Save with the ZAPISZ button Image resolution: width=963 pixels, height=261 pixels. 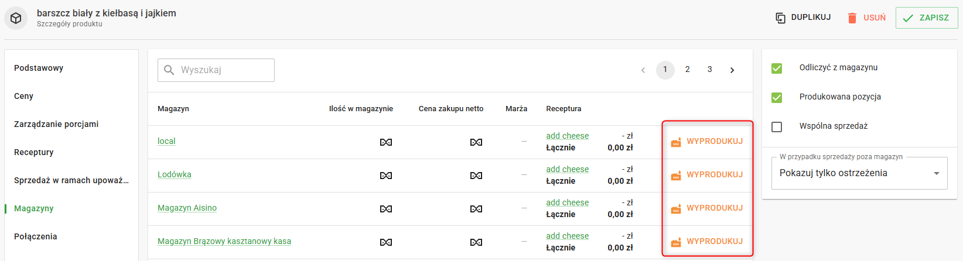[927, 18]
